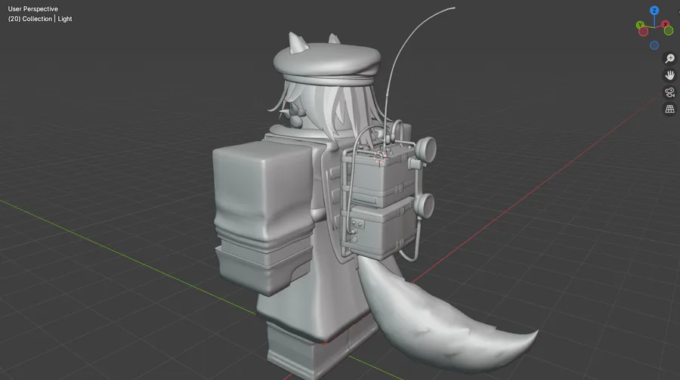Image resolution: width=680 pixels, height=380 pixels.
Task: Click the red X axis gizmo handle
Action: 665,25
